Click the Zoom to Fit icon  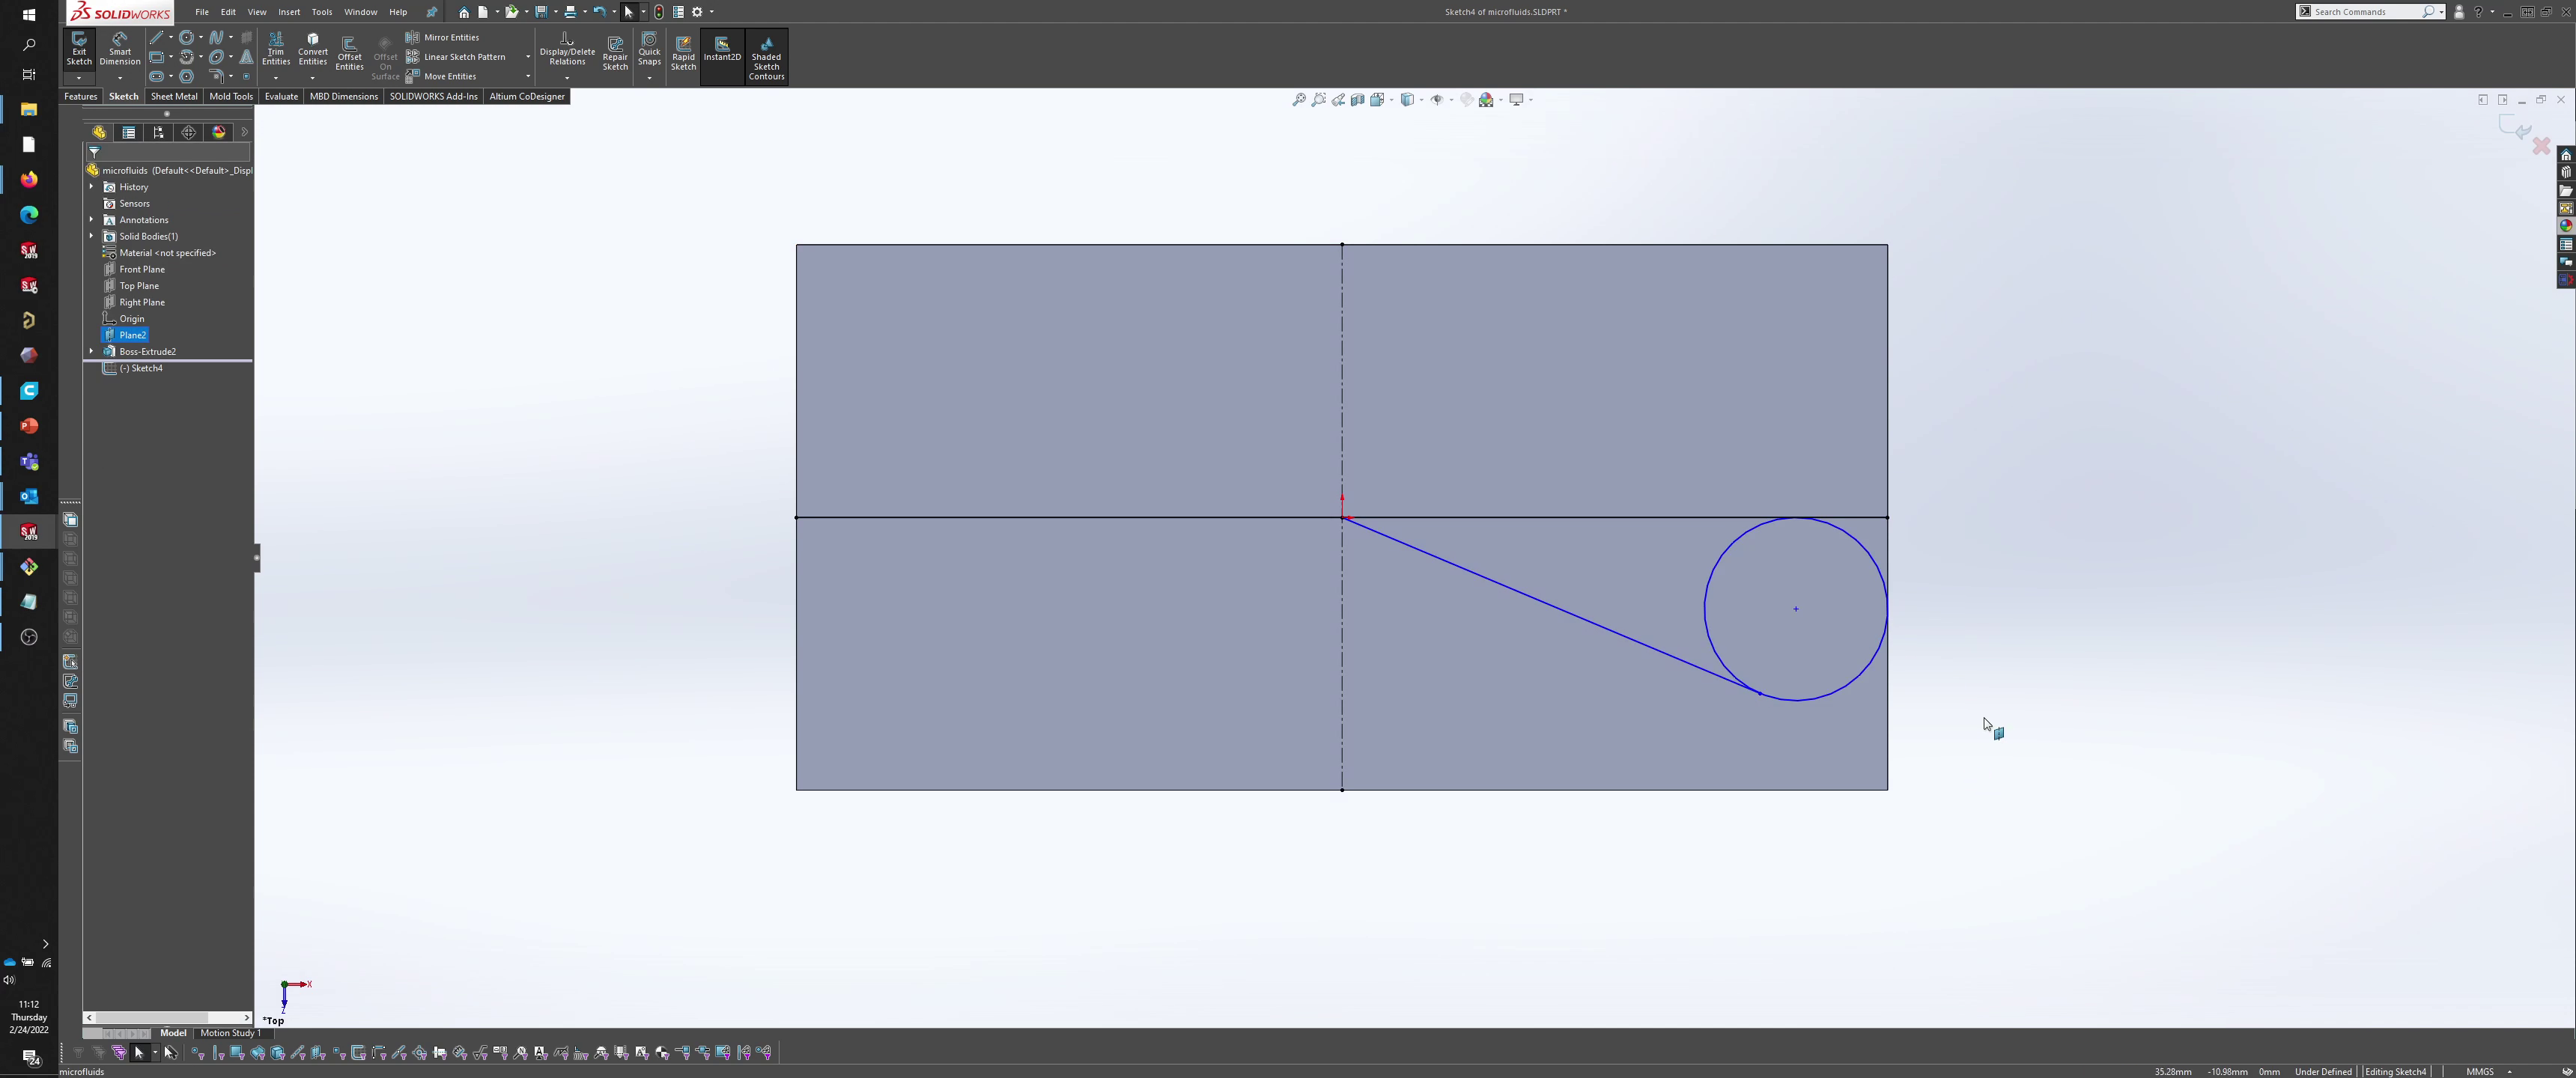tap(1299, 99)
